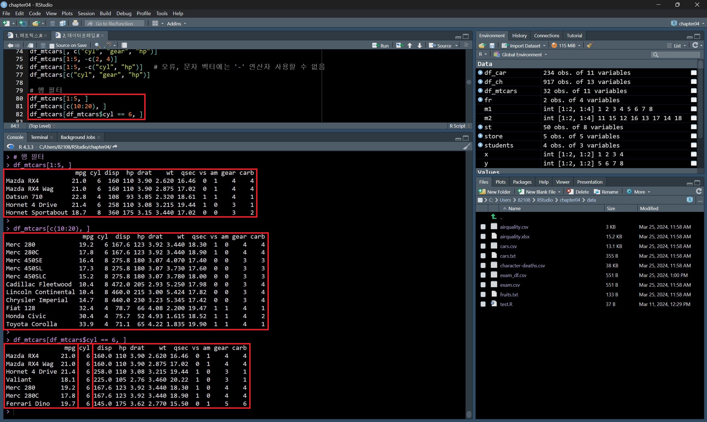
Task: Click the clear console broom icon
Action: pos(466,147)
